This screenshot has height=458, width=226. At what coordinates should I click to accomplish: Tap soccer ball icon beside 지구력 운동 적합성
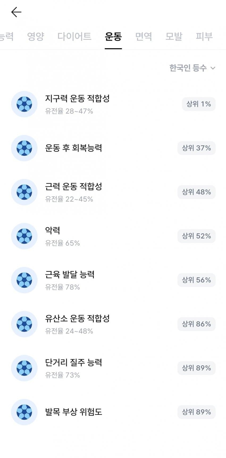[x=24, y=104]
